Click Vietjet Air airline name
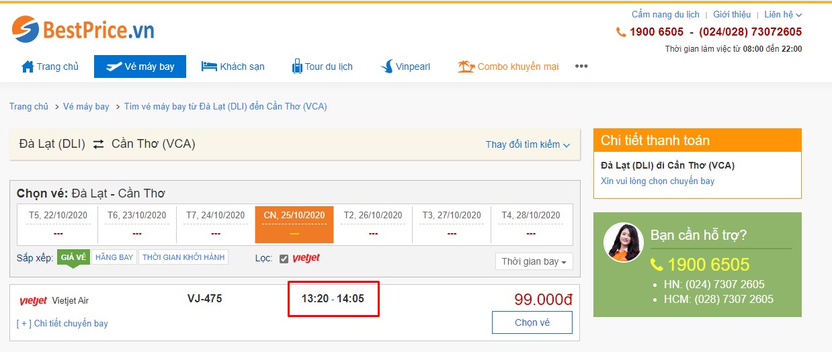 pos(71,301)
